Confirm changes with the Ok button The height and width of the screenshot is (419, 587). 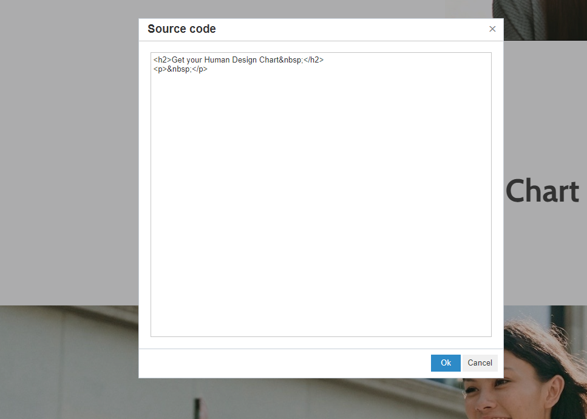[x=446, y=363]
